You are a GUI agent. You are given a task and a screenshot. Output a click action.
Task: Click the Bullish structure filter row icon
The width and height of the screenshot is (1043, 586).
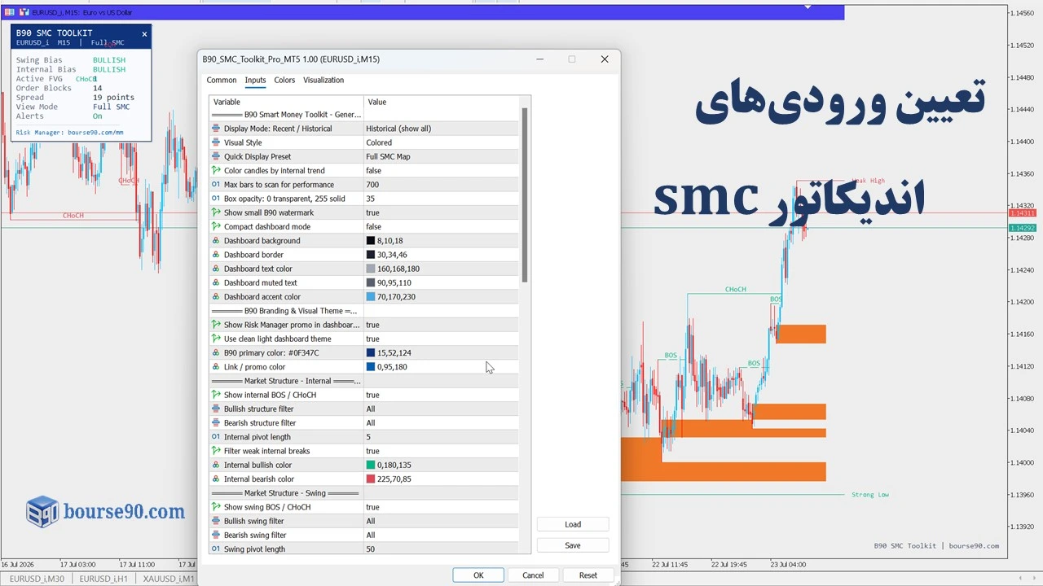216,409
